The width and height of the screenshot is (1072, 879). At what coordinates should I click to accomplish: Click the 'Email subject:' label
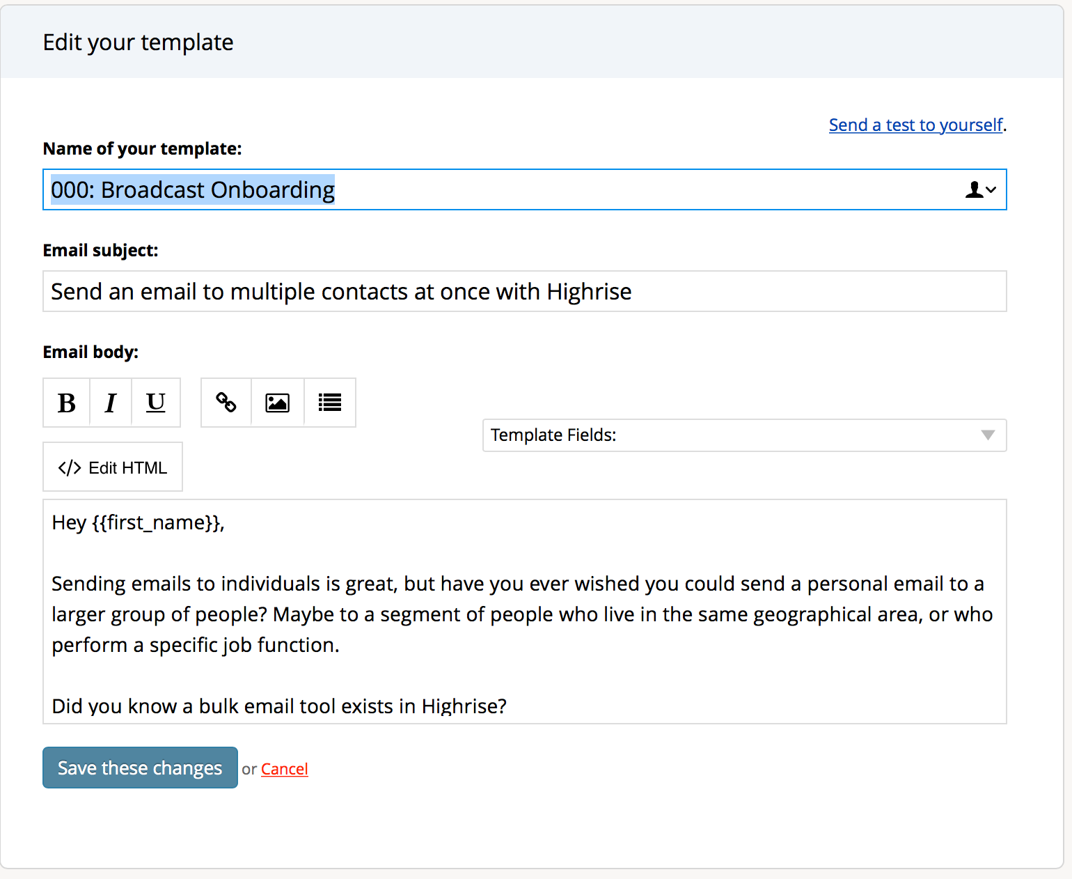click(101, 250)
